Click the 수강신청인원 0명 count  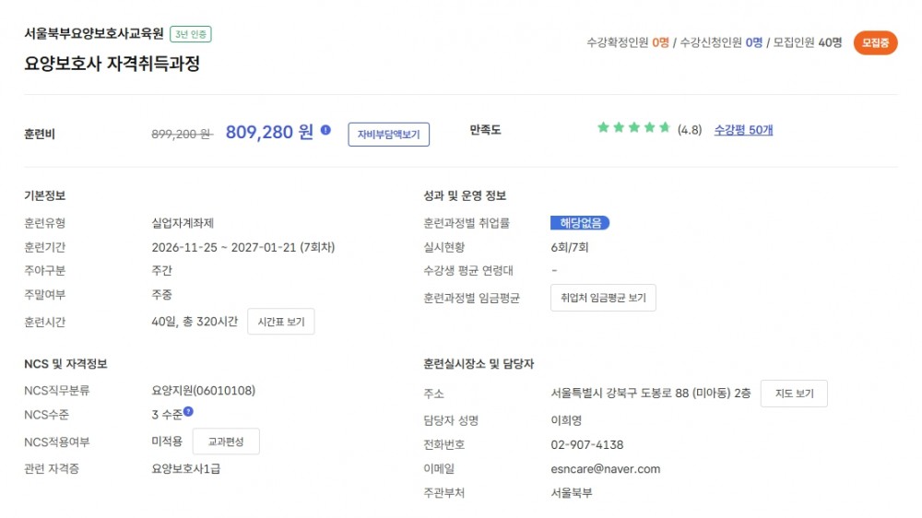721,42
